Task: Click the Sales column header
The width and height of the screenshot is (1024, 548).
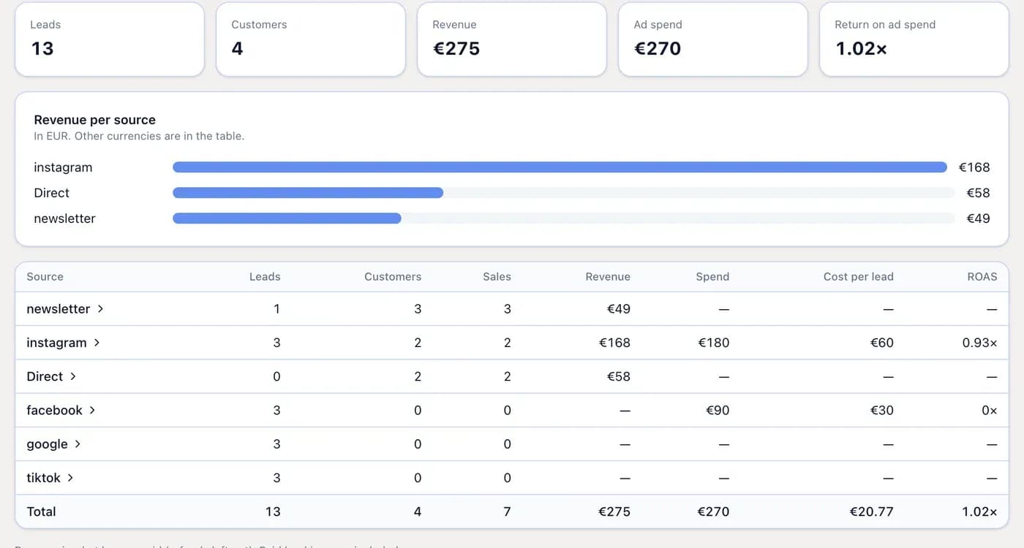Action: [497, 277]
